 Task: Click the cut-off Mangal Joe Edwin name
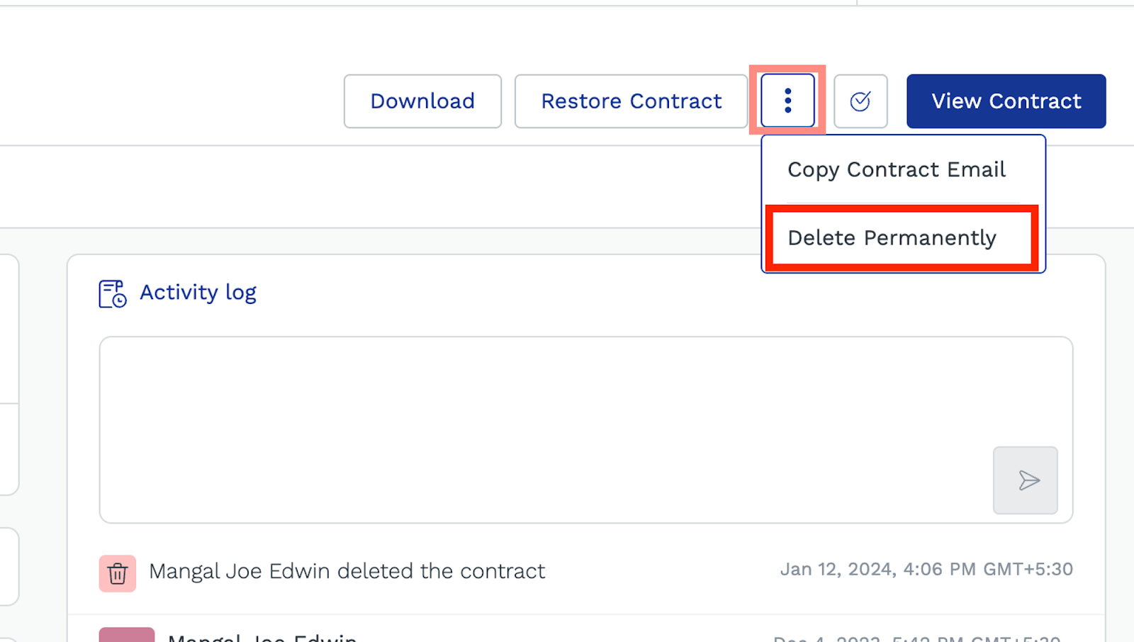pyautogui.click(x=262, y=637)
